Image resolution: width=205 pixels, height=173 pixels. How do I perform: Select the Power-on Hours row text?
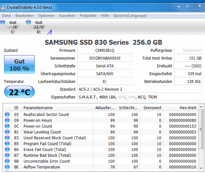(x=38, y=120)
